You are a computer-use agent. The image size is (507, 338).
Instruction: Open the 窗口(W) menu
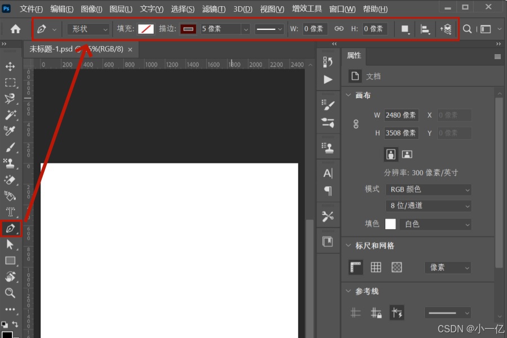342,9
